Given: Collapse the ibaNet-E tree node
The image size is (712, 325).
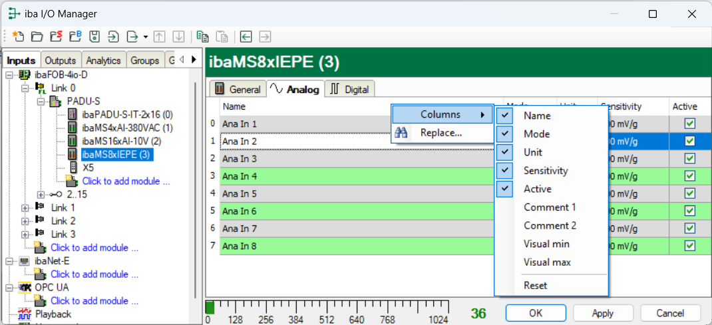Looking at the screenshot, I should click(9, 261).
